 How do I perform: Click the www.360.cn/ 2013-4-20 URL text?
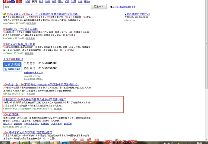tap(14, 23)
